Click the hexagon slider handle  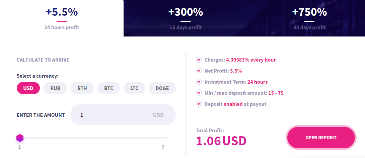click(20, 138)
